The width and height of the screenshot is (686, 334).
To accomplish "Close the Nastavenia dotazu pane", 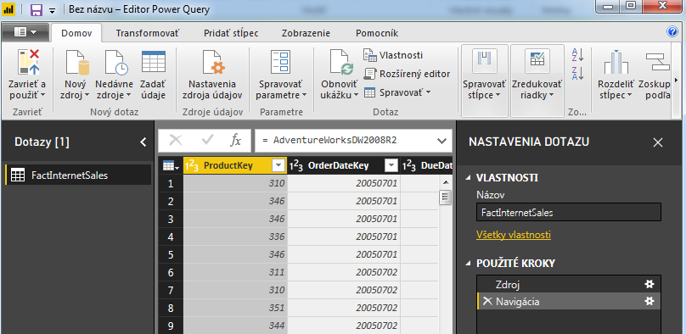I will click(658, 142).
